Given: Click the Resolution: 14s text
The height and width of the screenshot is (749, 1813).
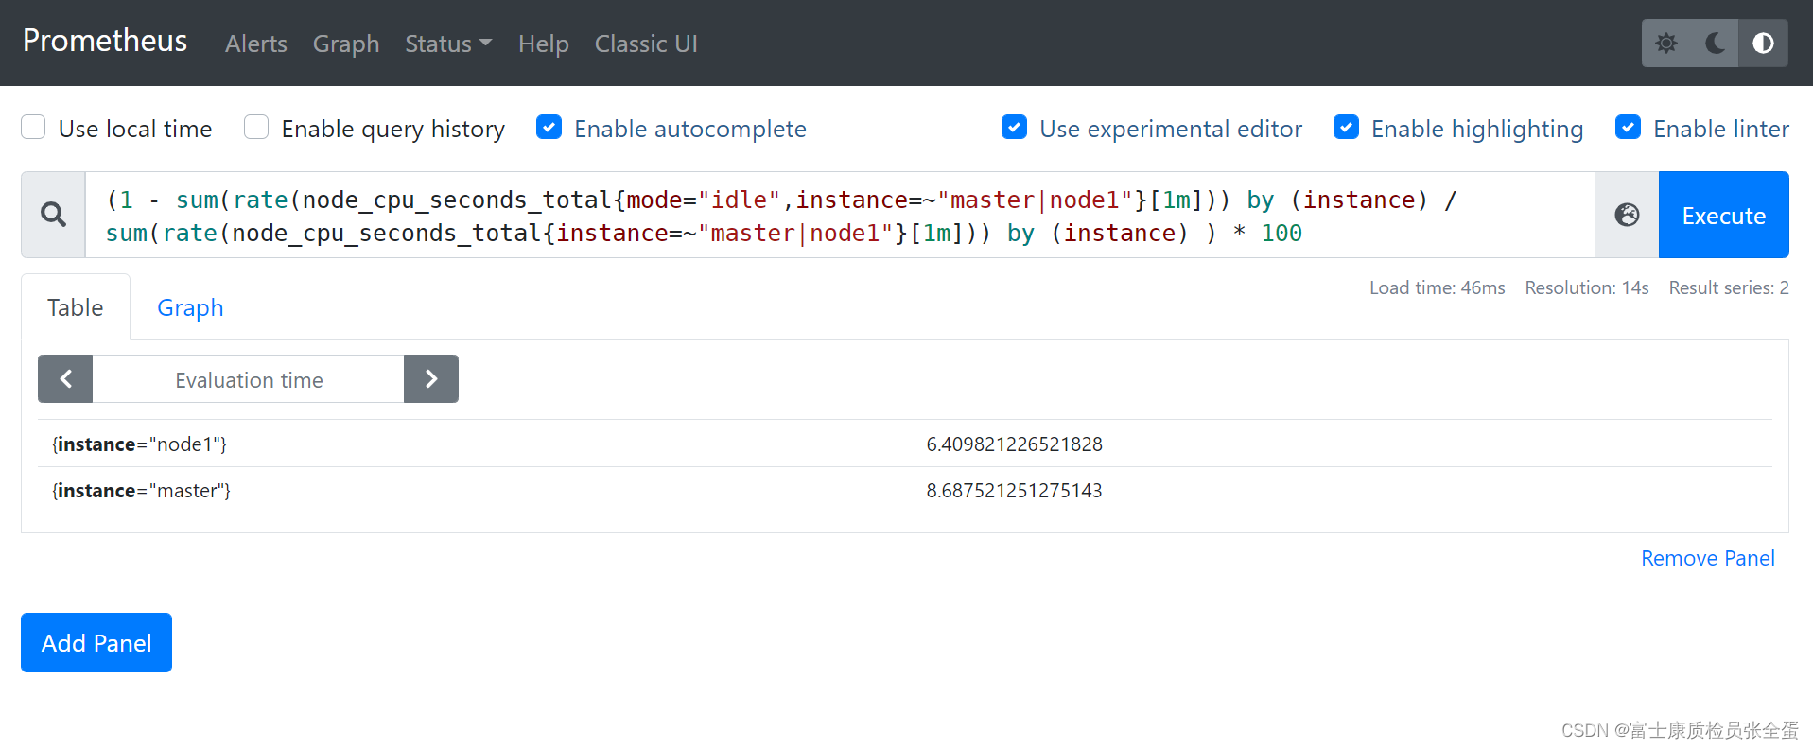Looking at the screenshot, I should [x=1587, y=287].
